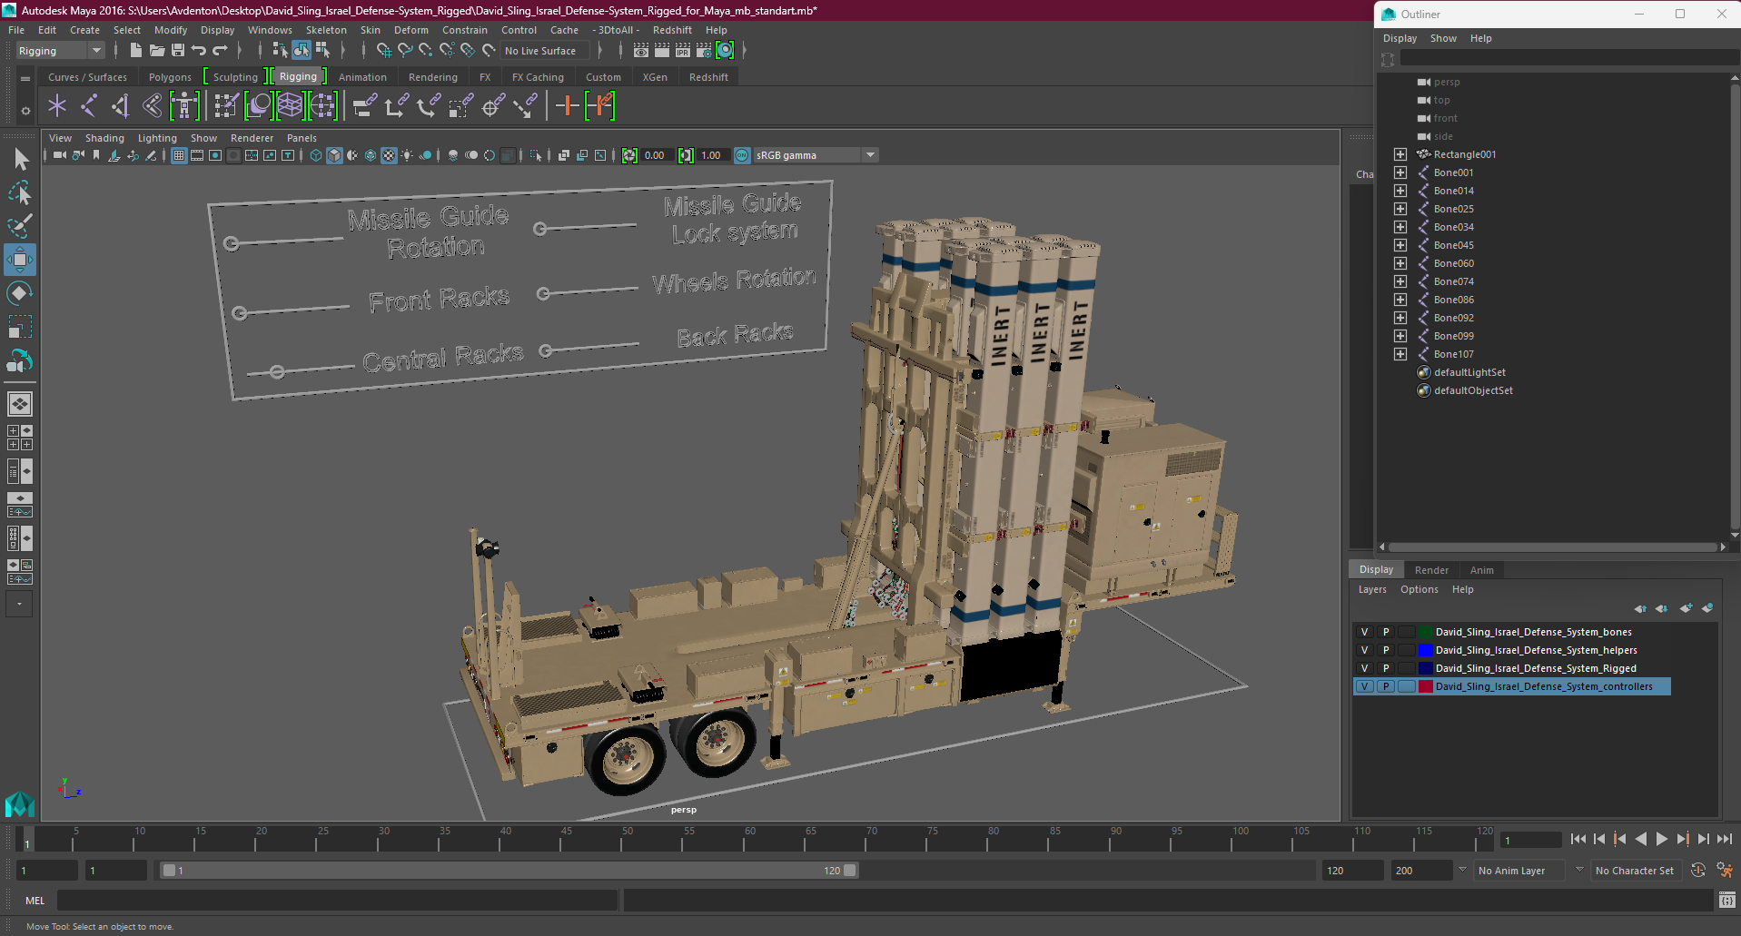Screen dimensions: 1741x936
Task: Click the helpers layer blue color swatch
Action: point(1426,650)
